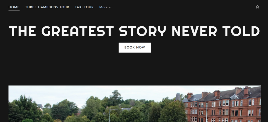
Task: Go to the HOME menu item
Action: coord(14,7)
